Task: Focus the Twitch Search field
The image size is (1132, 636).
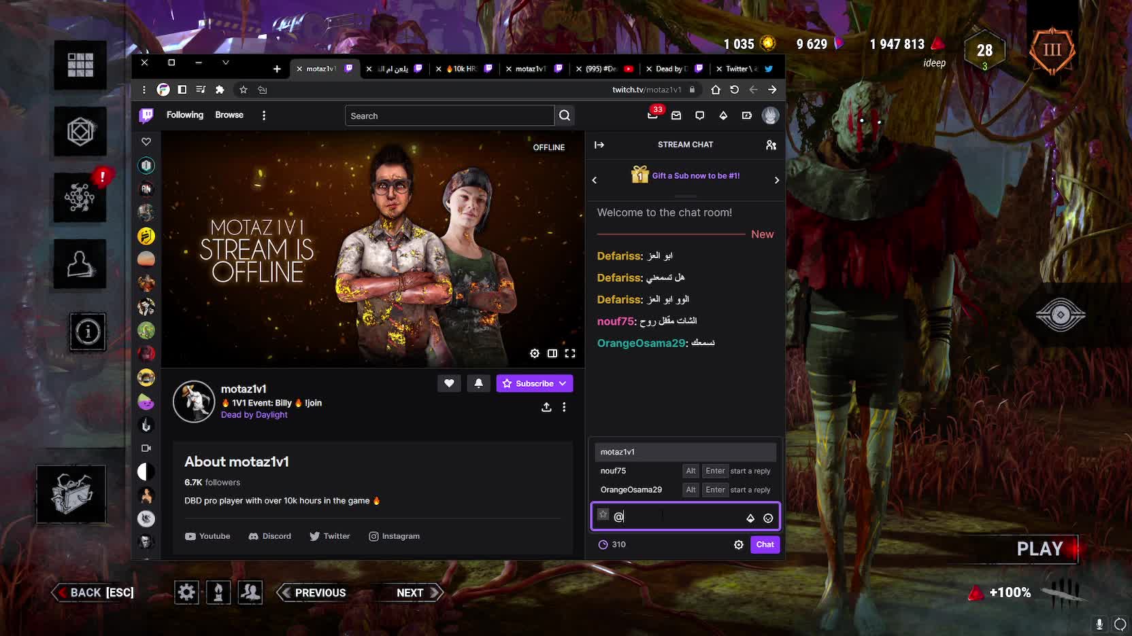Action: click(450, 116)
